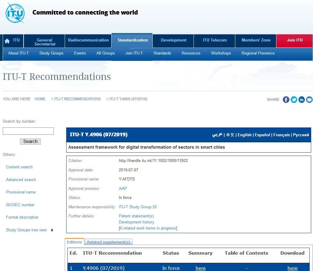
Task: Open Patent statement(s) link
Action: pos(136,216)
